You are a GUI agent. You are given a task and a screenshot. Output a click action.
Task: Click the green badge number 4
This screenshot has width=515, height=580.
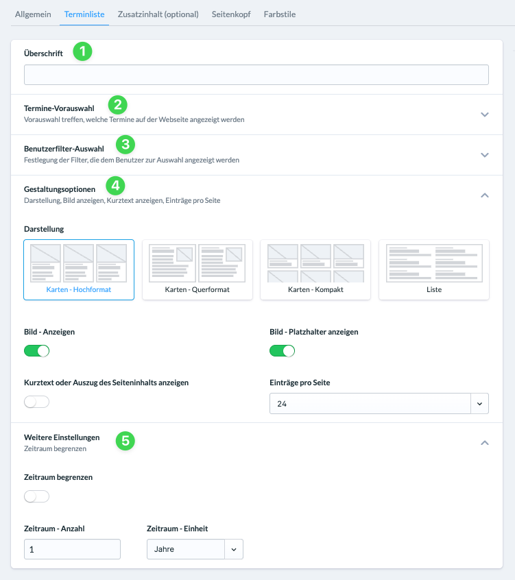click(x=115, y=185)
